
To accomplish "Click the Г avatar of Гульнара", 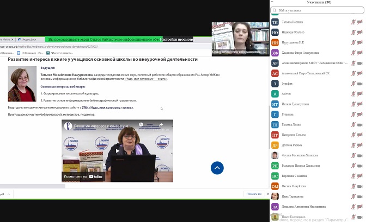I will pyautogui.click(x=275, y=115).
